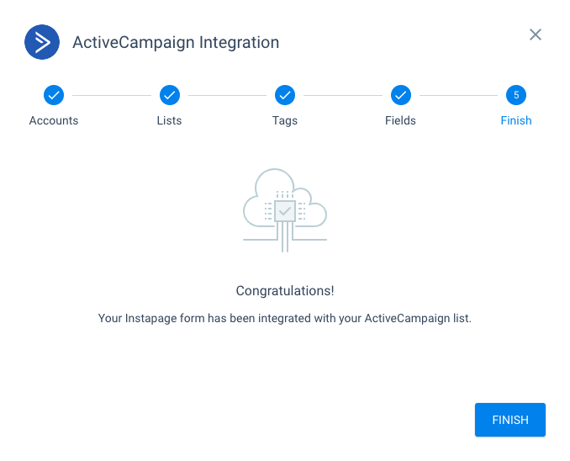The height and width of the screenshot is (461, 570).
Task: Click the blue FINISH button
Action: click(x=510, y=420)
